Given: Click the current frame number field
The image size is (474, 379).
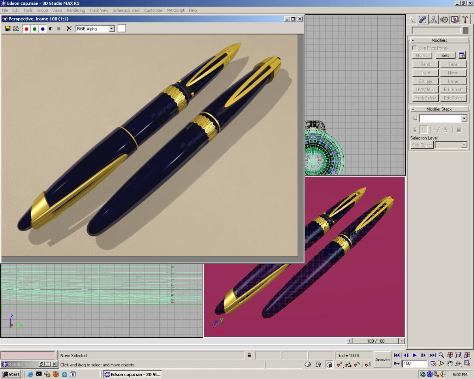Looking at the screenshot, I should tap(414, 364).
